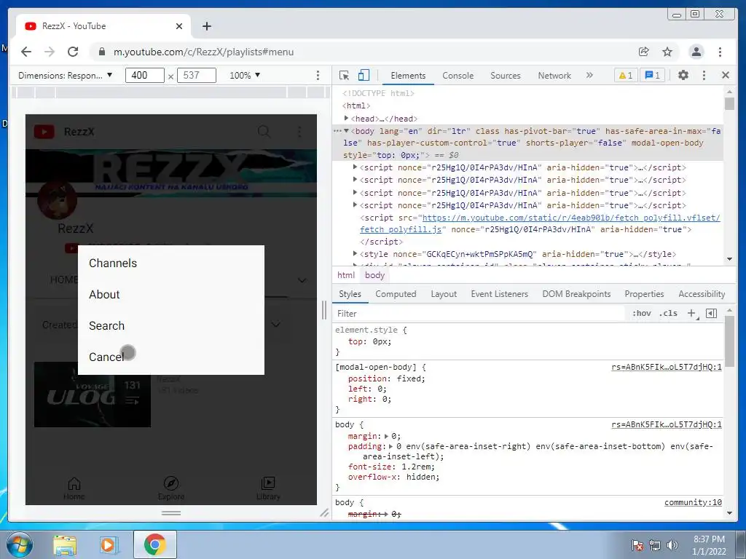Open modal-open-body rule source link
This screenshot has height=559, width=746.
coord(666,367)
